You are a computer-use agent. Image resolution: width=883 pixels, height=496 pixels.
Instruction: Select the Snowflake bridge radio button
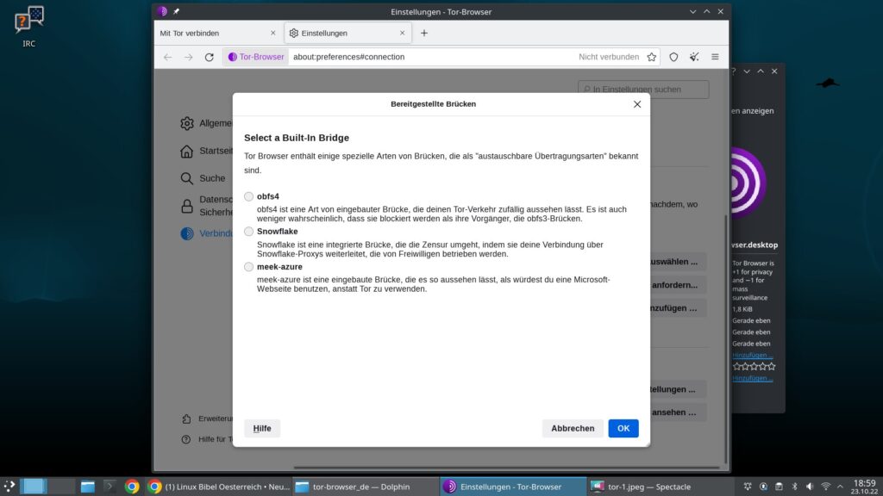point(248,231)
